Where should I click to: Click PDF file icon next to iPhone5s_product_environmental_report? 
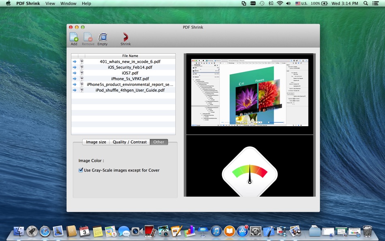(x=82, y=84)
